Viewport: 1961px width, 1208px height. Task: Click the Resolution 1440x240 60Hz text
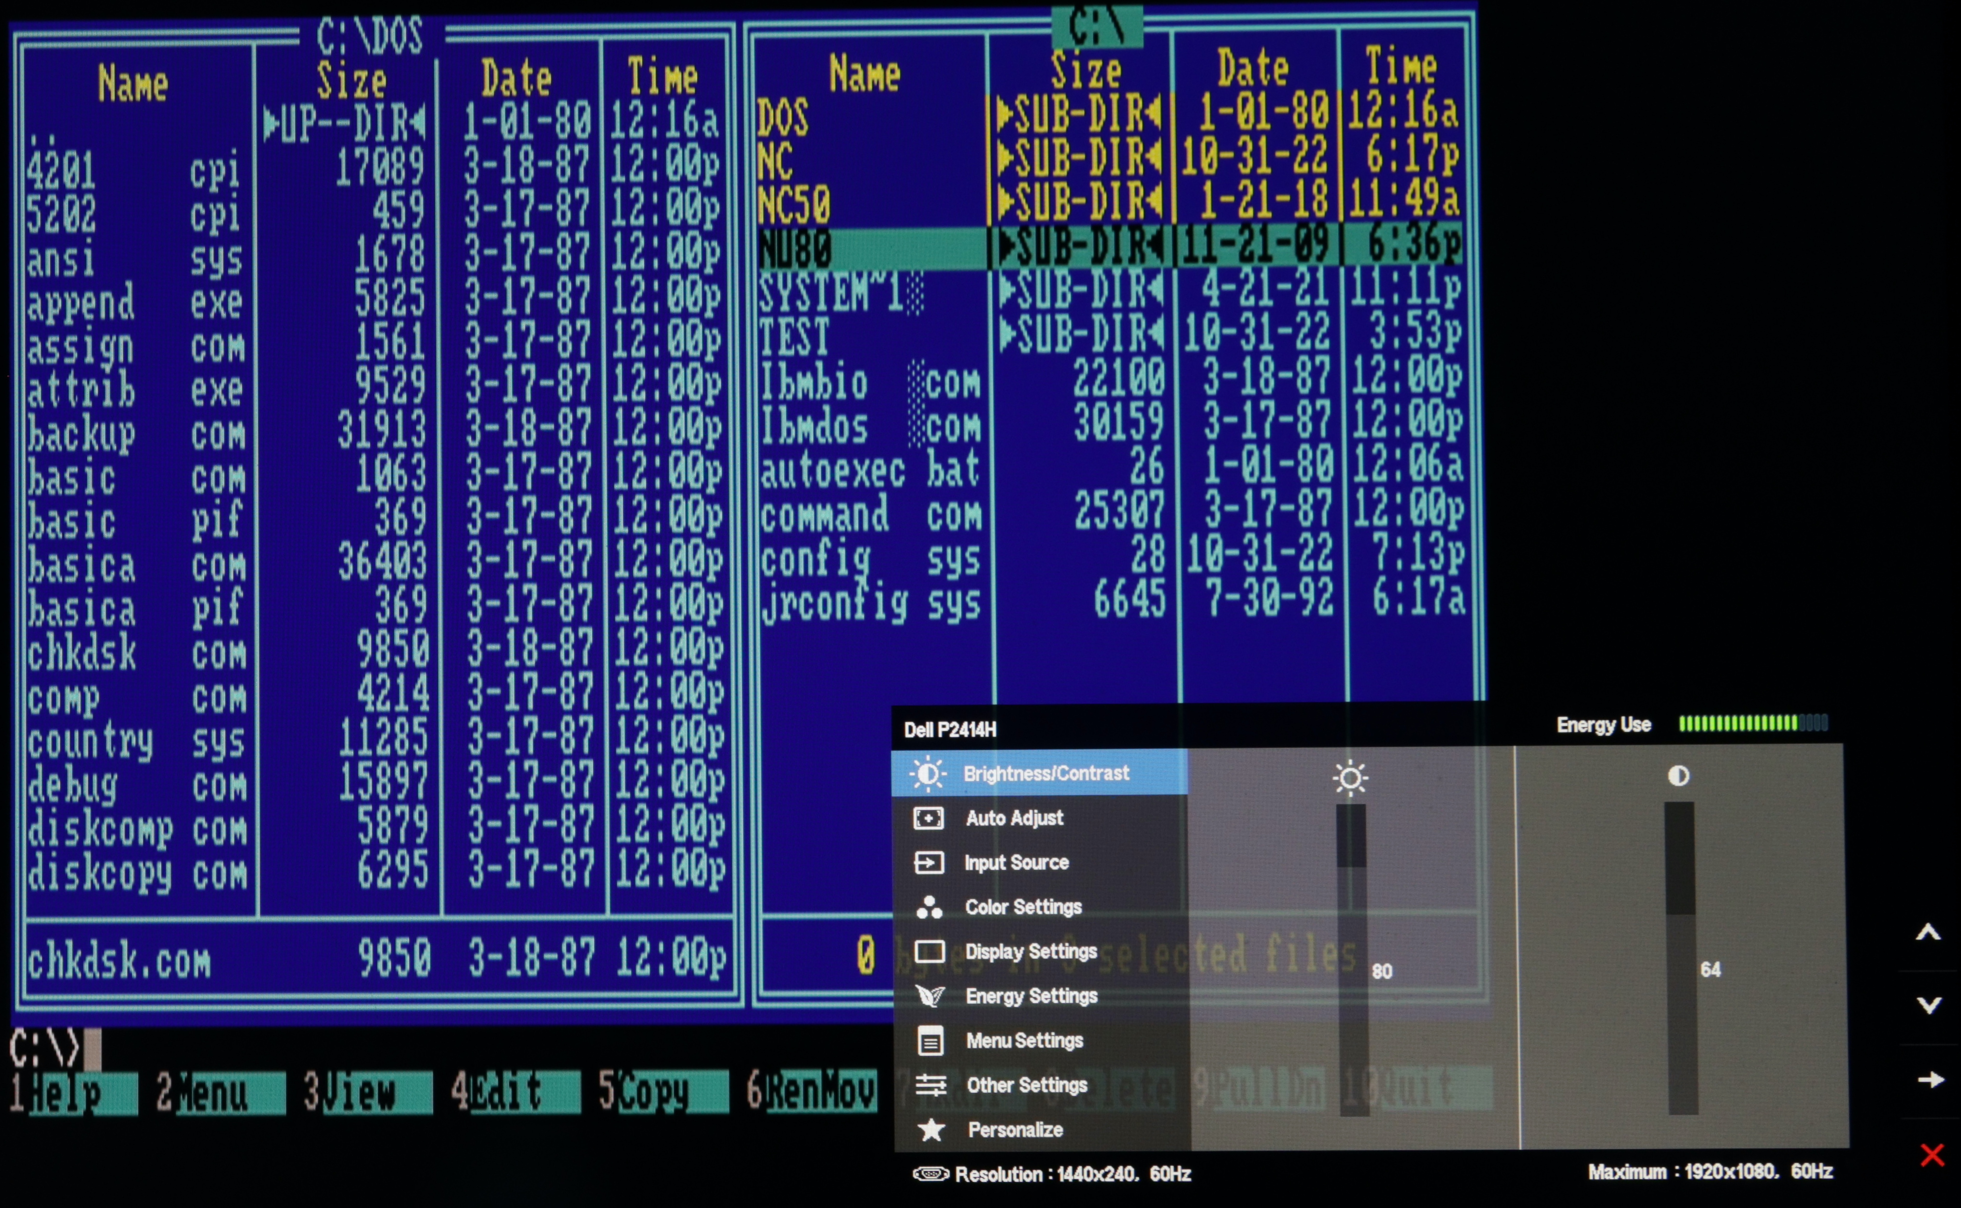coord(1073,1174)
